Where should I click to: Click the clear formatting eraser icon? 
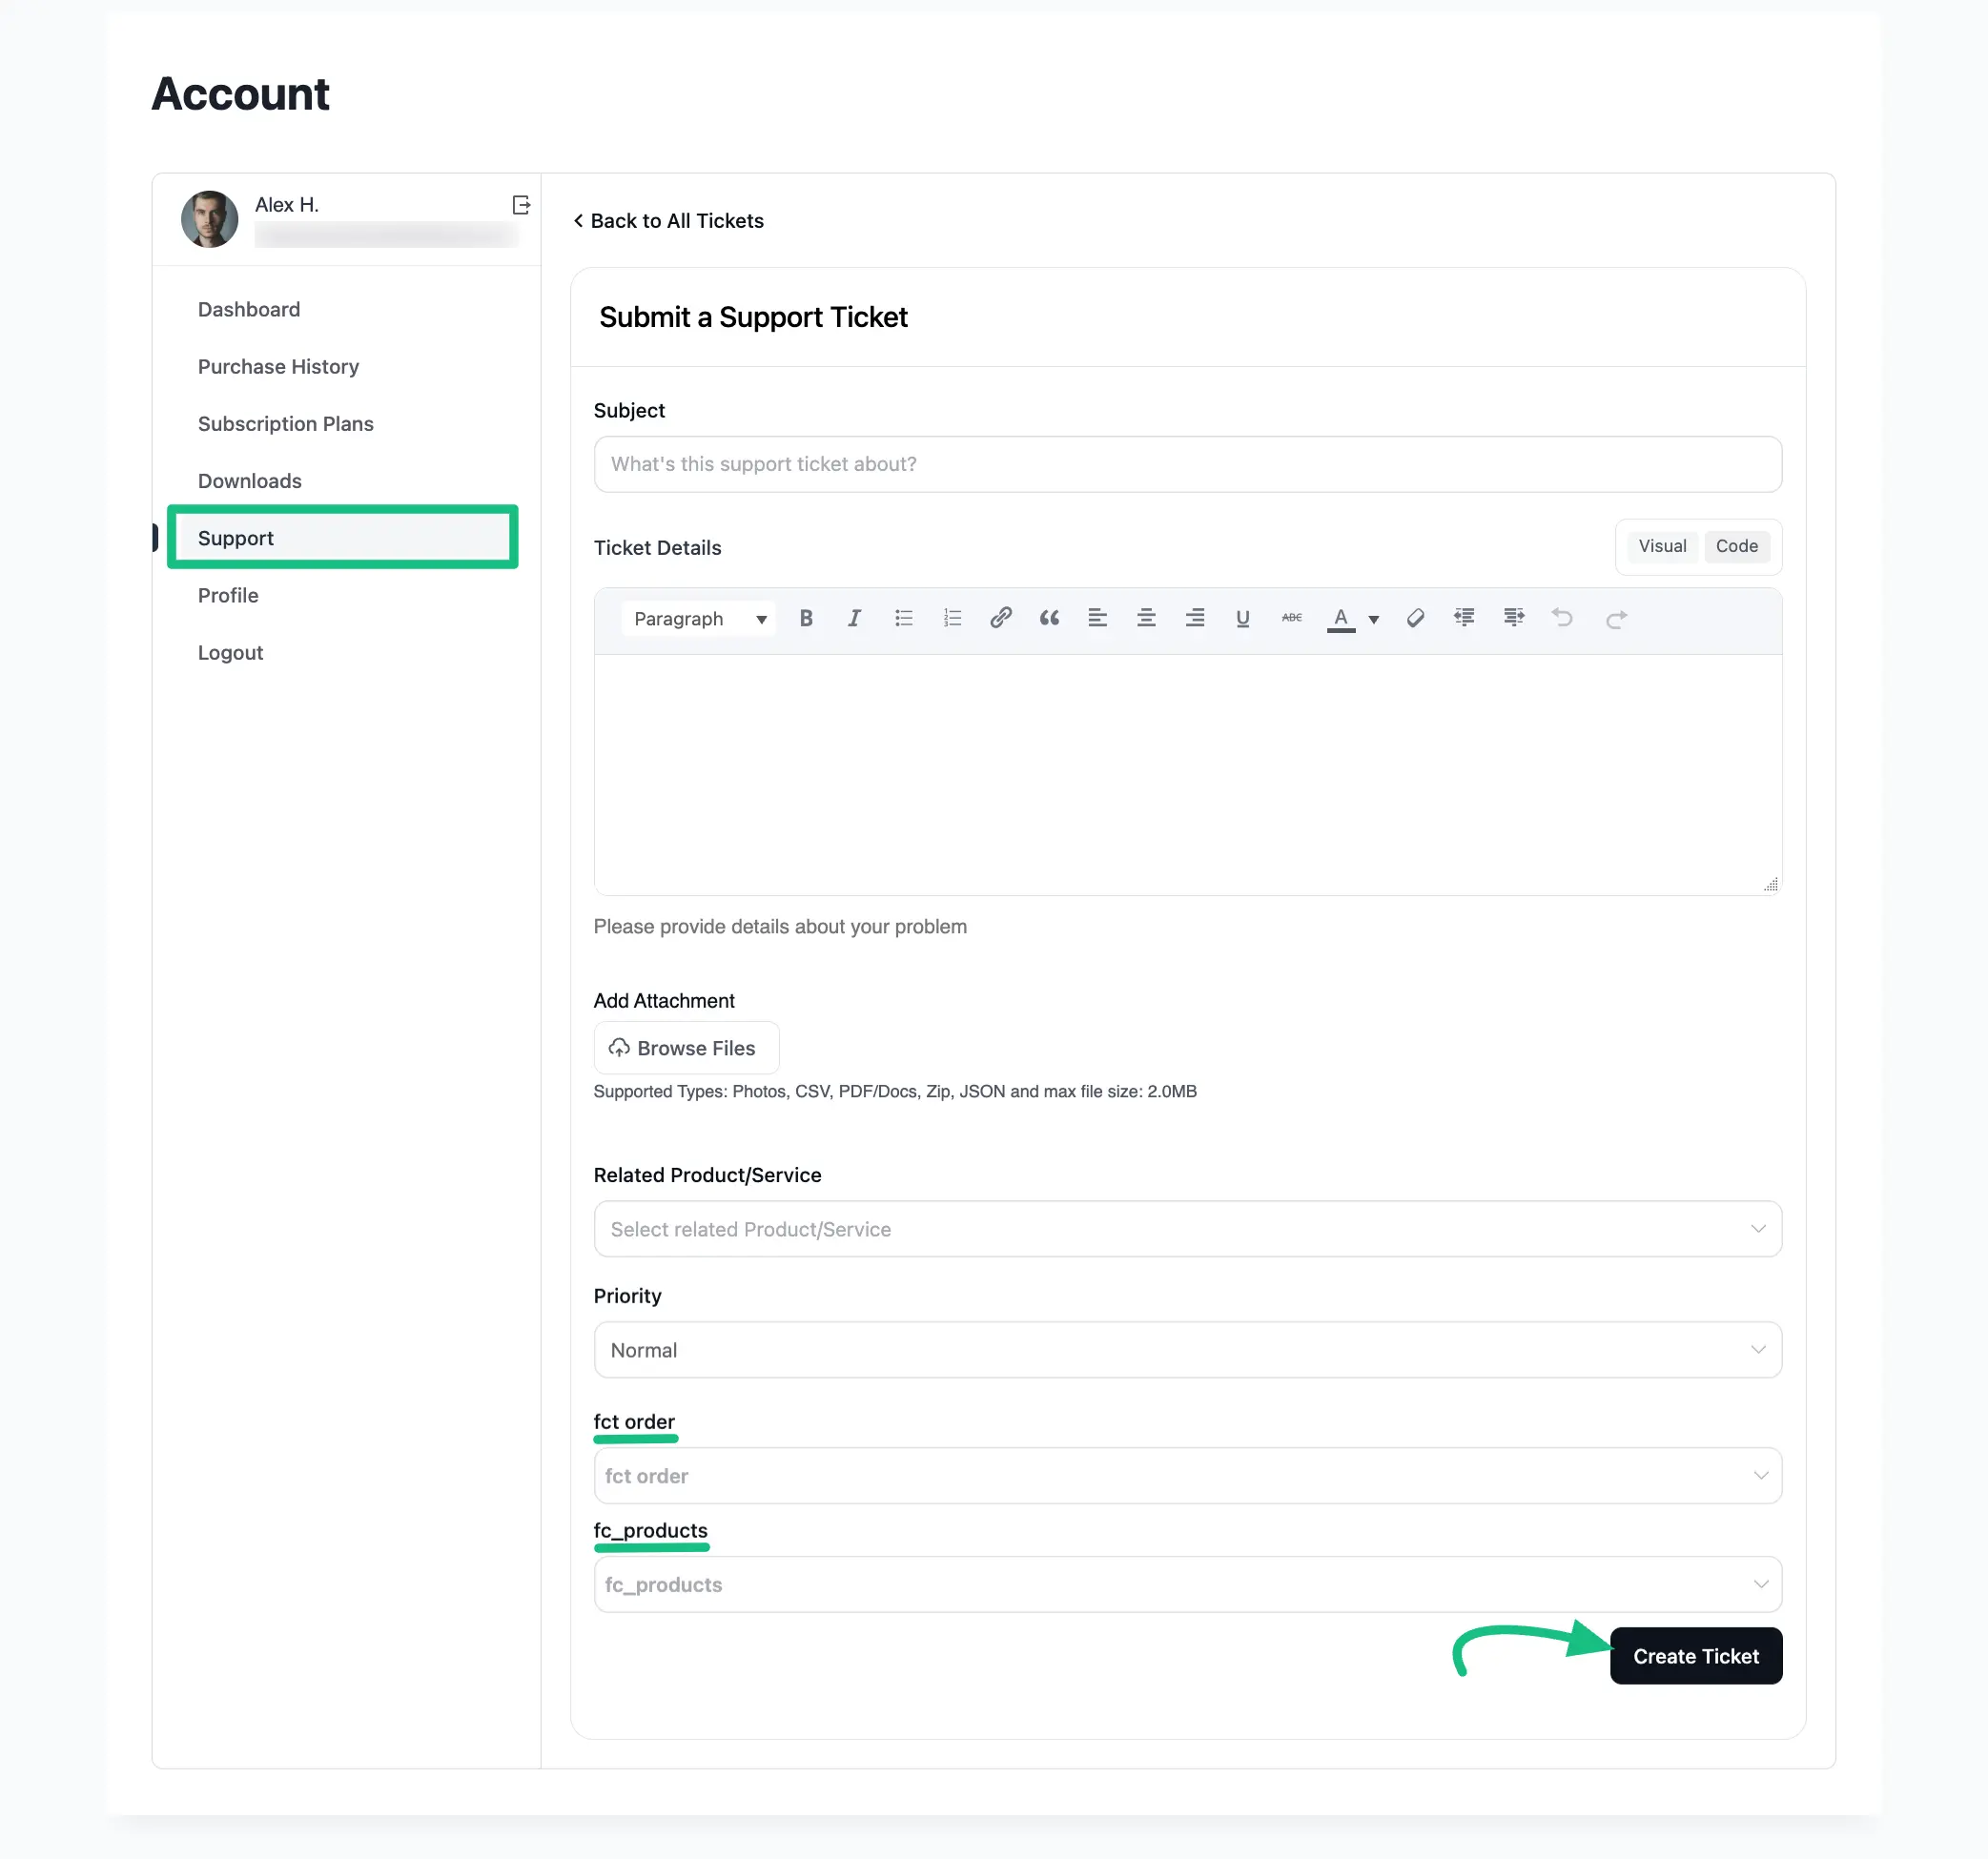point(1415,618)
